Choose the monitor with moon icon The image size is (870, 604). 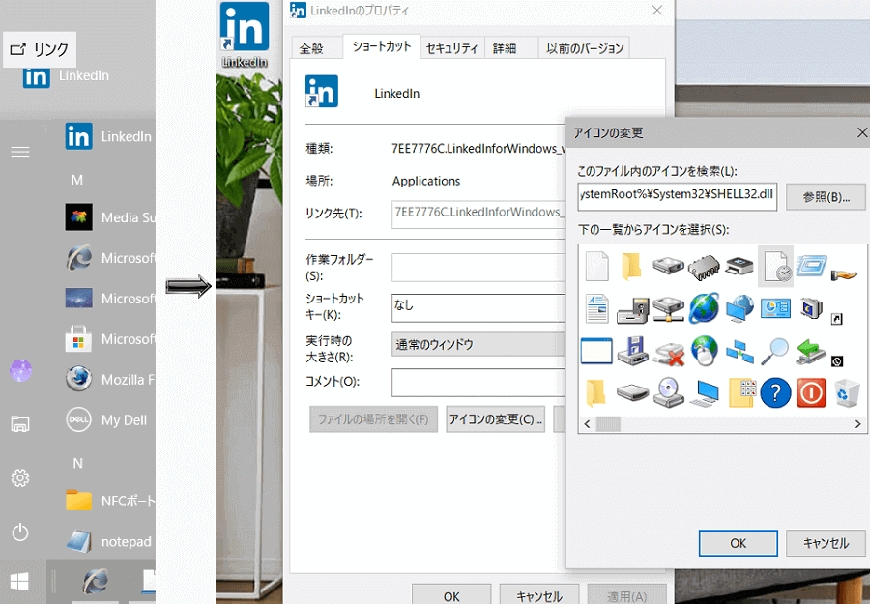point(811,308)
